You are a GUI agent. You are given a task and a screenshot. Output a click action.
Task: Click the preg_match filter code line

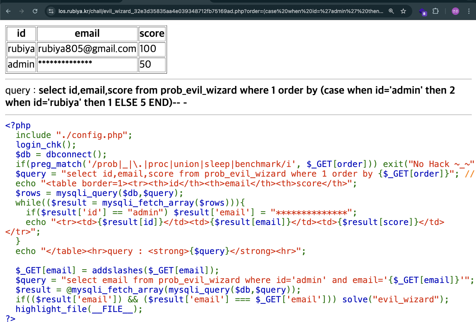[245, 164]
